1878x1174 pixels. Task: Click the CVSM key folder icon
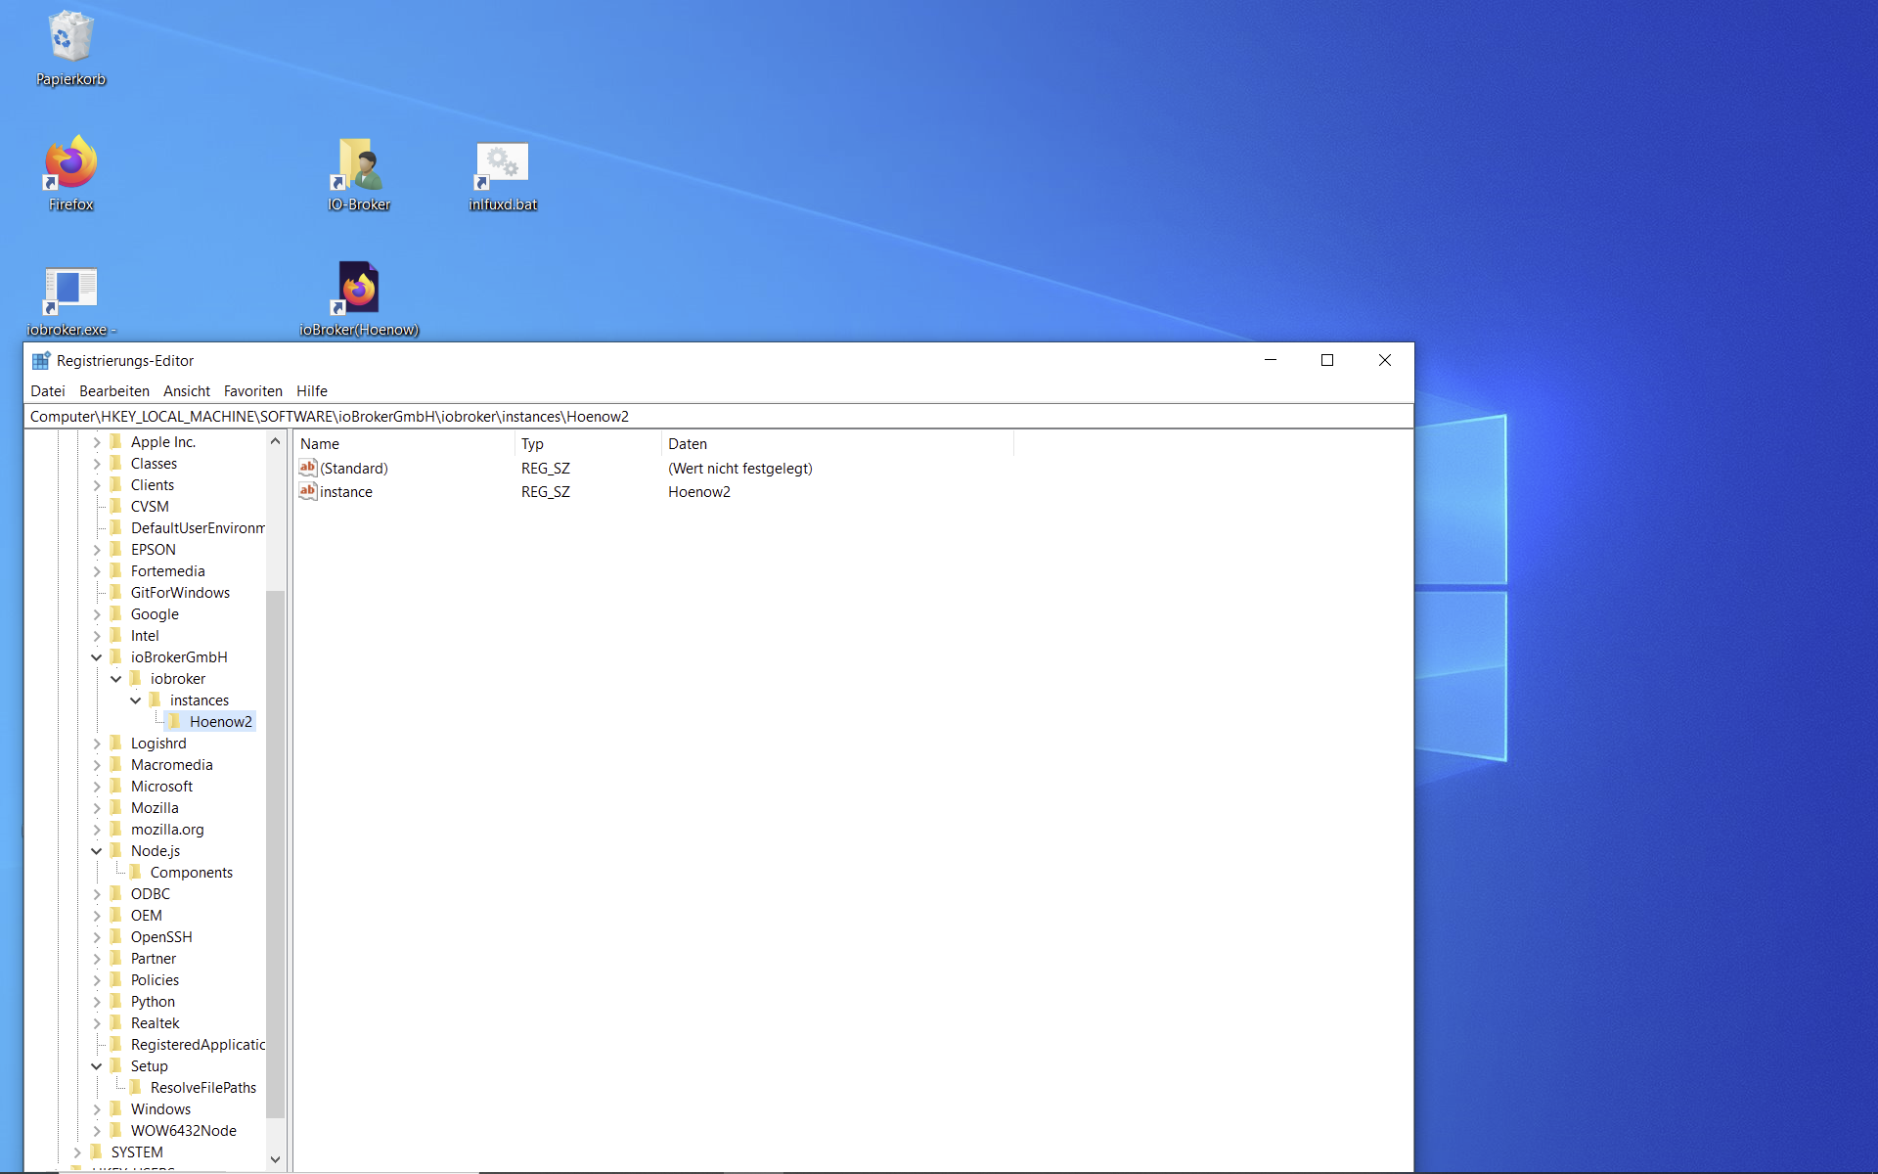point(116,506)
